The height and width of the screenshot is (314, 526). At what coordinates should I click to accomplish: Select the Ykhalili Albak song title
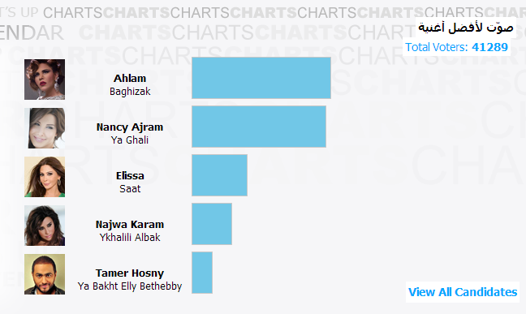130,237
